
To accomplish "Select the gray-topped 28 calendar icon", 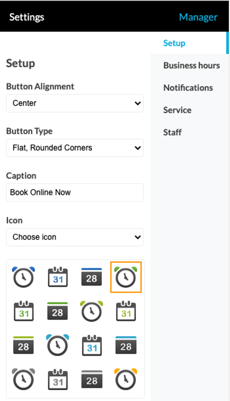I will [x=92, y=379].
